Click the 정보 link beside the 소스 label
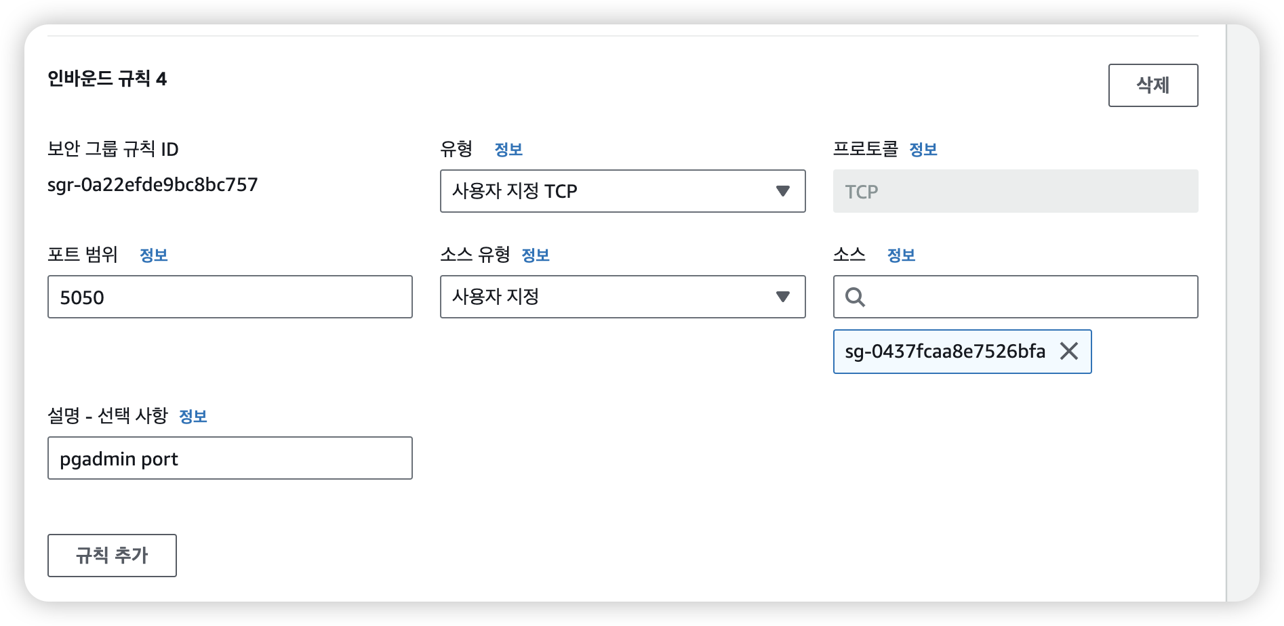The image size is (1284, 626). point(901,255)
